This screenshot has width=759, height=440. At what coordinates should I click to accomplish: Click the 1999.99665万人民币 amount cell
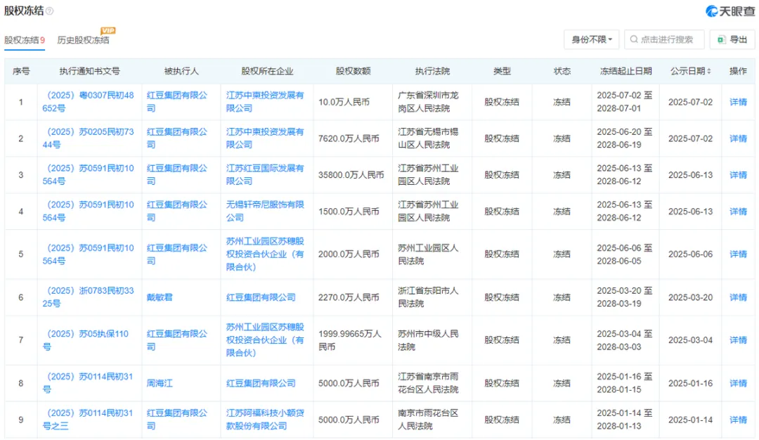(x=349, y=339)
